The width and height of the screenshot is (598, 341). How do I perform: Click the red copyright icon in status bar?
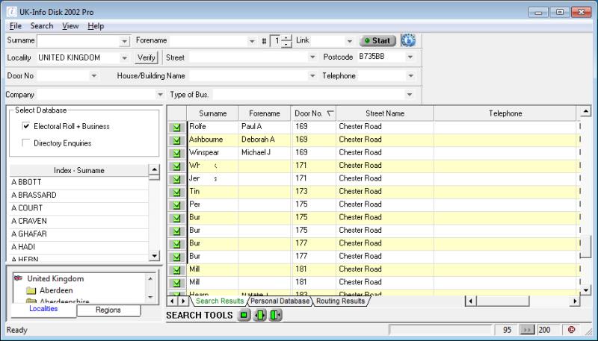tap(571, 329)
